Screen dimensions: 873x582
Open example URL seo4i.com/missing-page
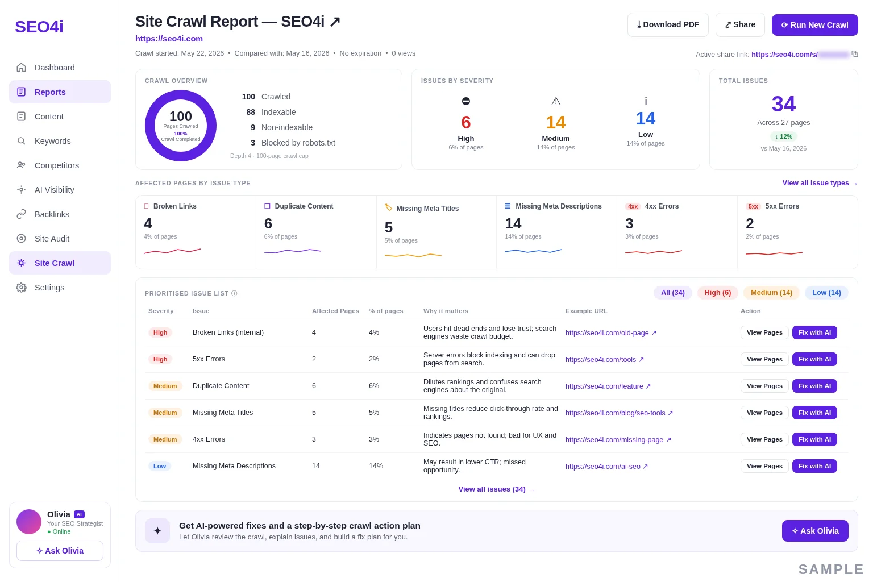coord(618,440)
